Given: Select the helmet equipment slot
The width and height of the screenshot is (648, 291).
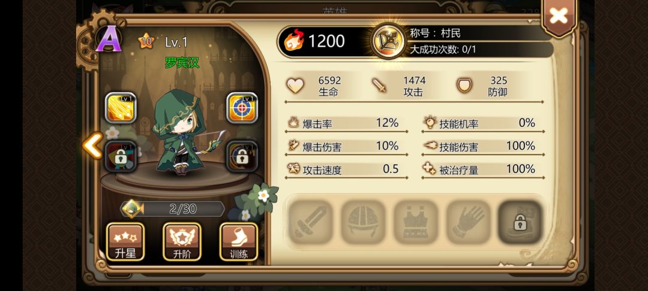Looking at the screenshot, I should click(363, 222).
